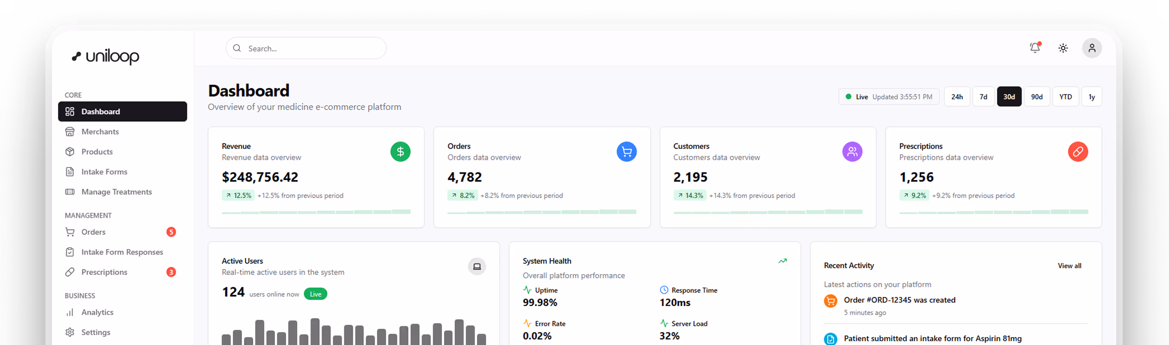This screenshot has height=345, width=1169.
Task: Click the Prescriptions pill icon in sidebar
Action: 70,272
